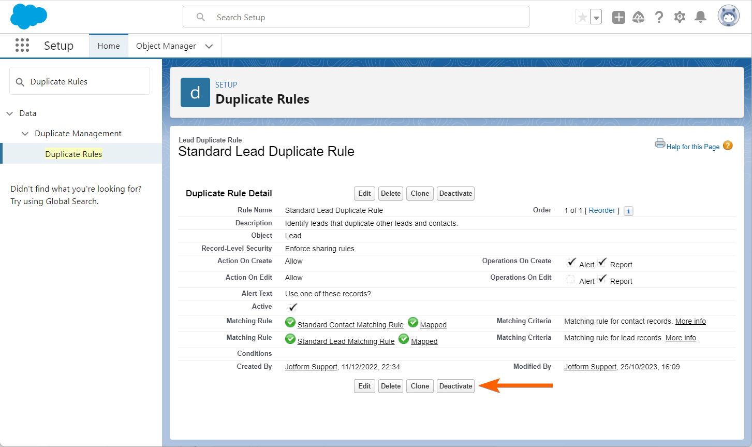The image size is (752, 447).
Task: Open the user avatar profile menu
Action: [728, 17]
